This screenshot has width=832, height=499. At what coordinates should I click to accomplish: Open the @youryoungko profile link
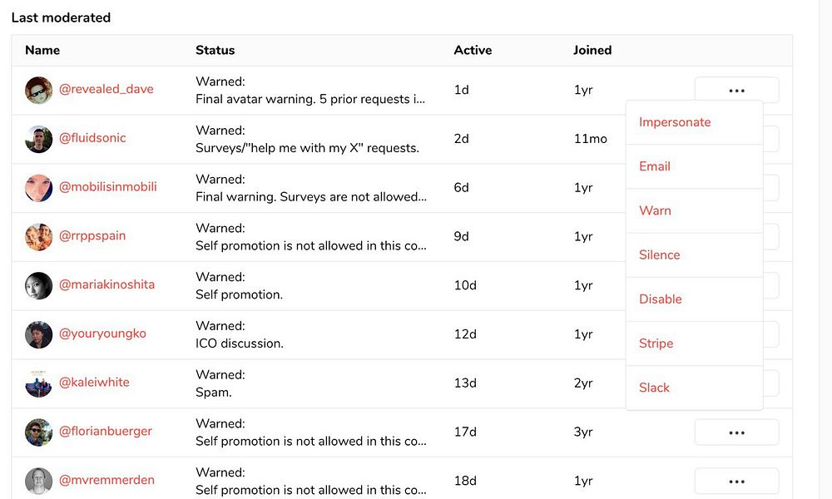[x=102, y=333]
